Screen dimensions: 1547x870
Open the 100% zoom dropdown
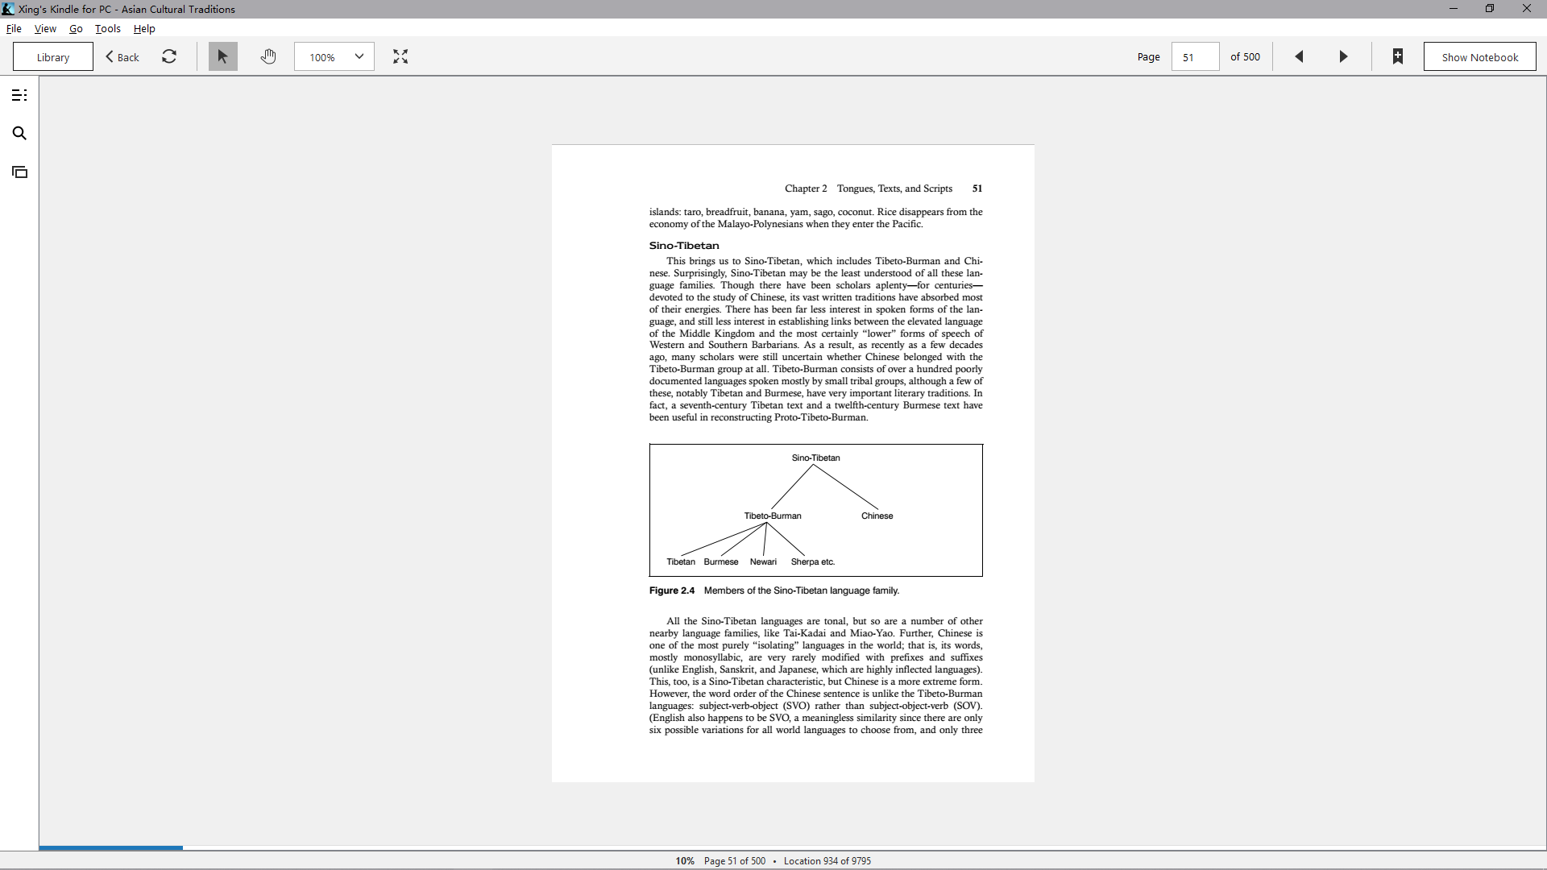334,56
